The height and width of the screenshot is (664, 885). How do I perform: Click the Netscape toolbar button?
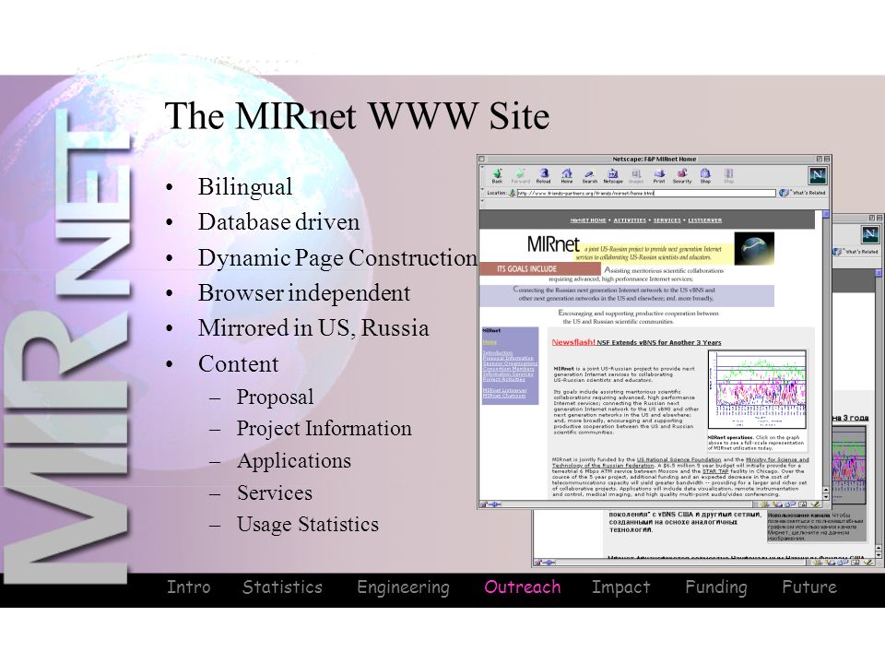pyautogui.click(x=613, y=175)
